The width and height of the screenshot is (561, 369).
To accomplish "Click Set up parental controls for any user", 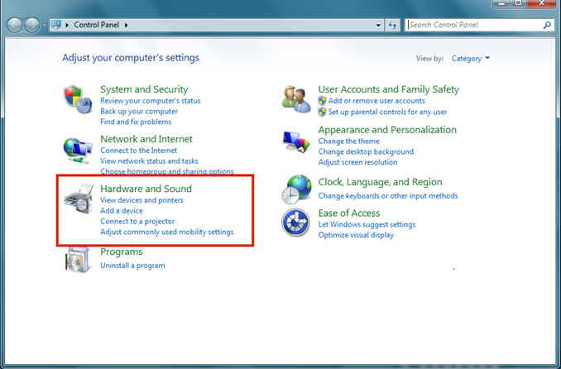I will [x=387, y=112].
